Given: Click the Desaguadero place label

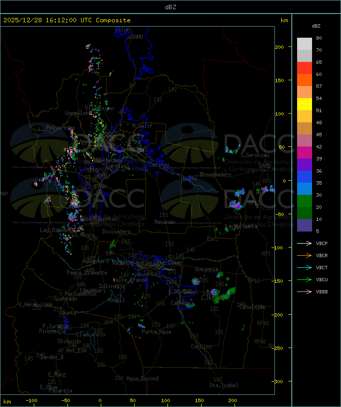Looking at the screenshot, I should pyautogui.click(x=215, y=174).
